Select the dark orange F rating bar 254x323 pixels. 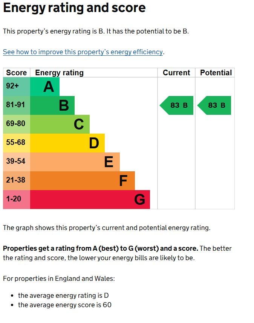83,181
